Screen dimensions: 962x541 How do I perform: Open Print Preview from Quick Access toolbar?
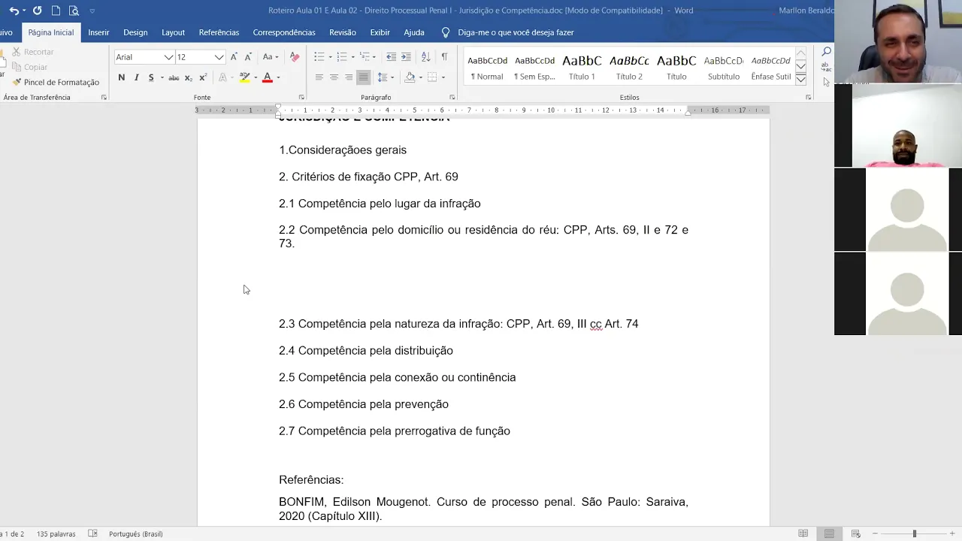74,11
